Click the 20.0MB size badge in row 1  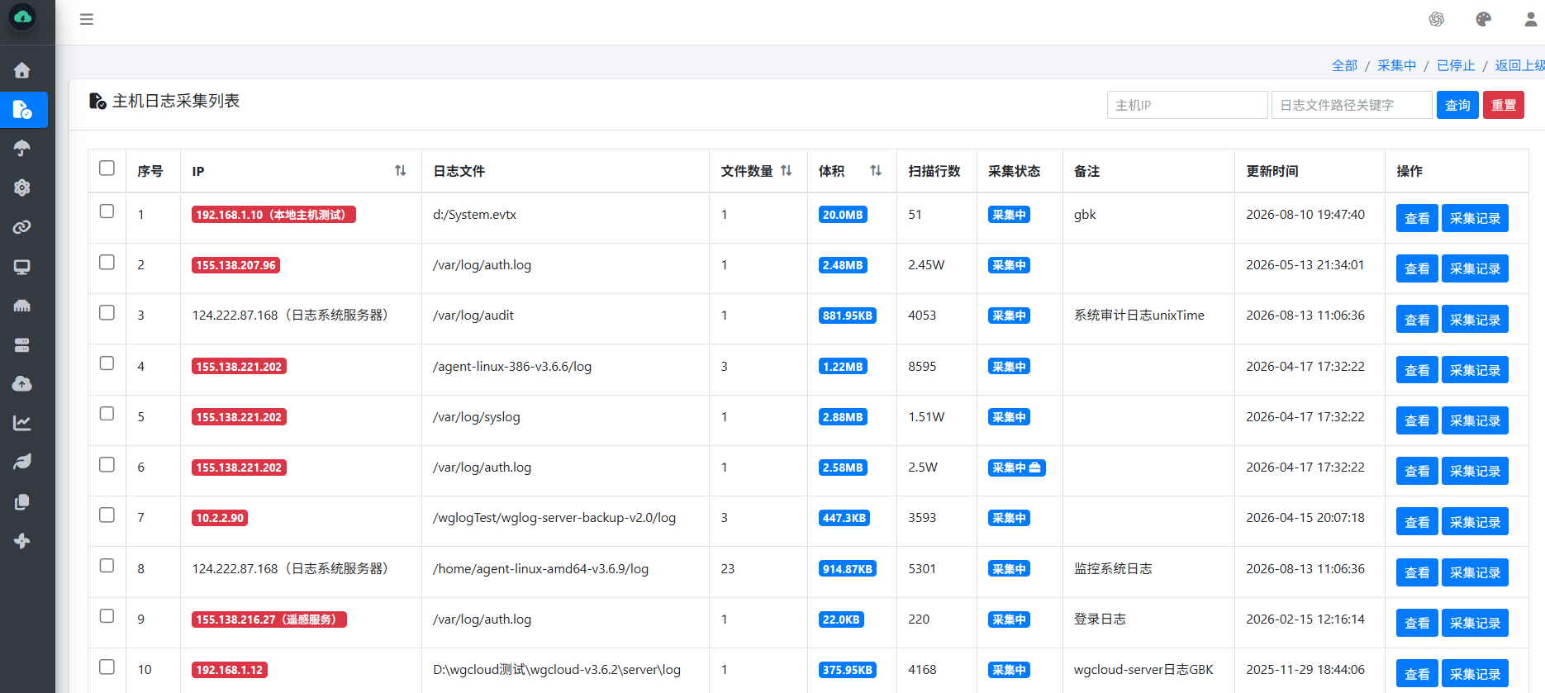point(843,215)
